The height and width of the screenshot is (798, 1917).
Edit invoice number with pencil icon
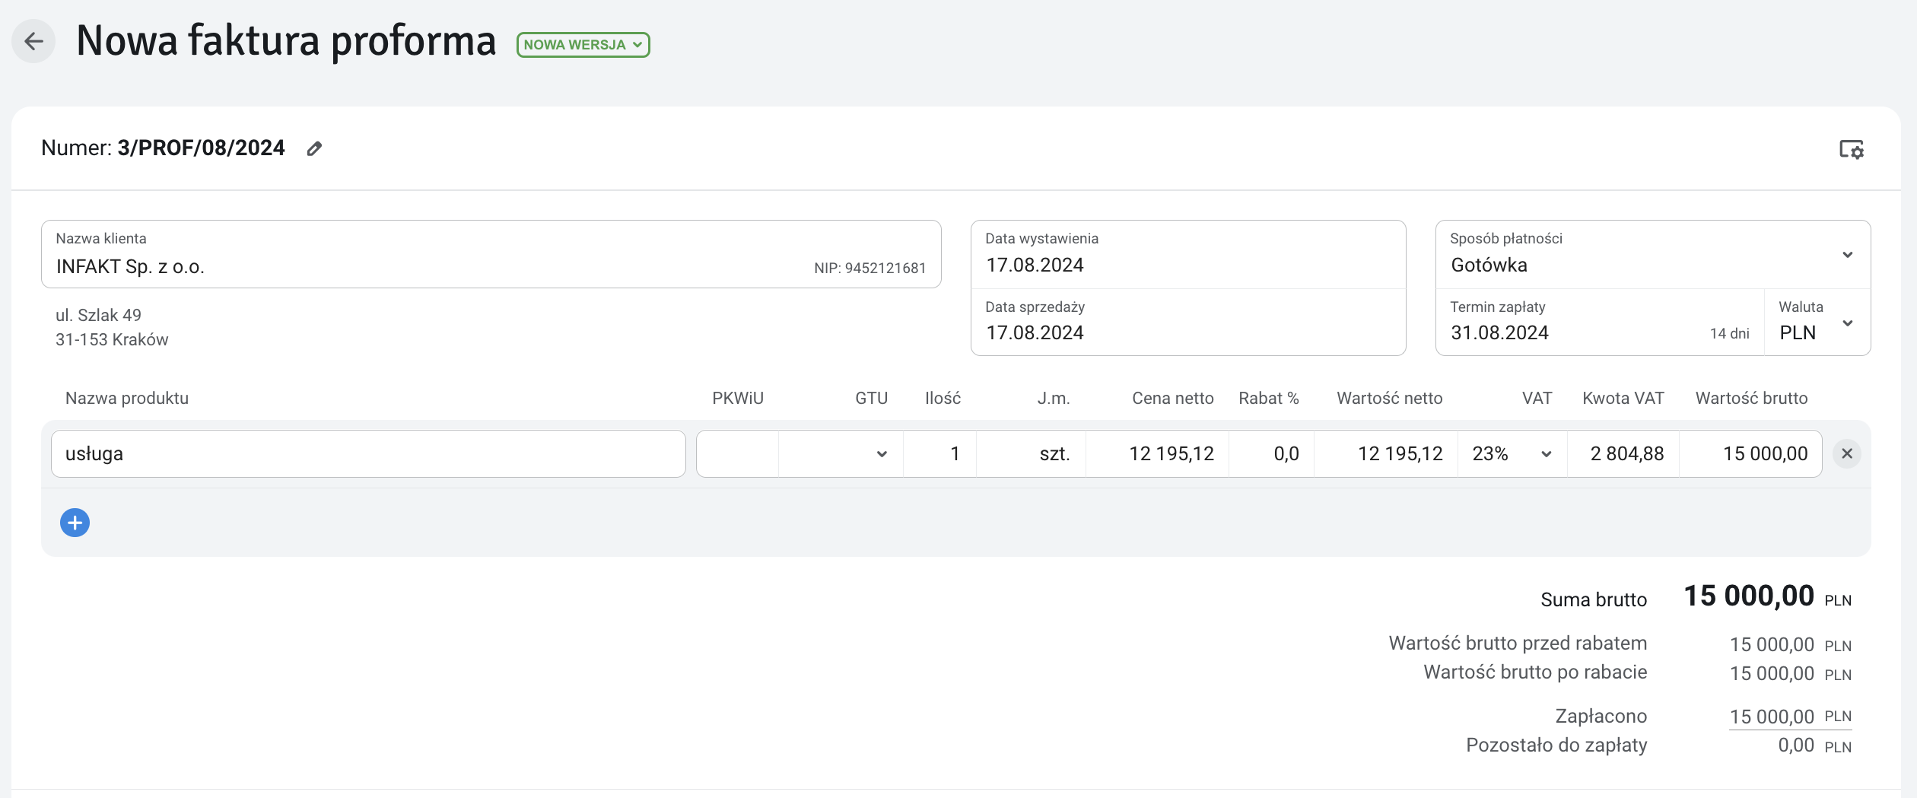314,148
